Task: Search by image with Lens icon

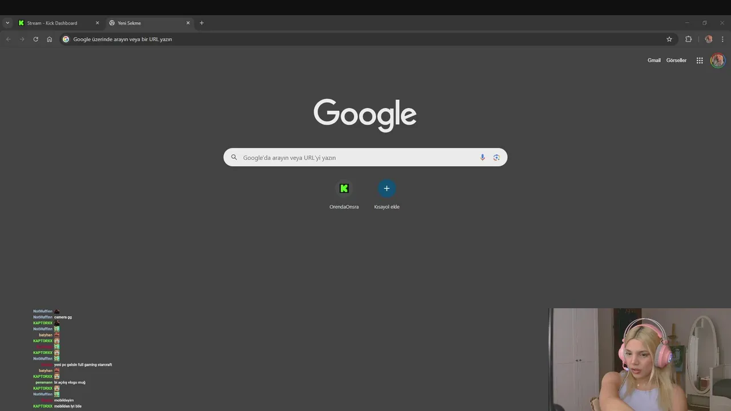Action: tap(497, 158)
